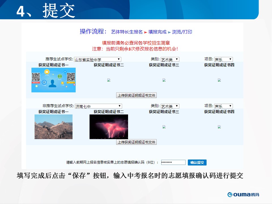The image size is (272, 204).
Task: Click upload certificate button under 非推荐生 section
Action: click(x=137, y=142)
